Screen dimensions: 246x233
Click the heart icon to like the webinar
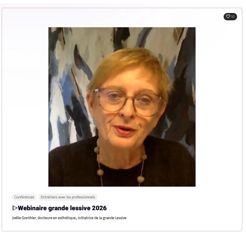point(228,17)
